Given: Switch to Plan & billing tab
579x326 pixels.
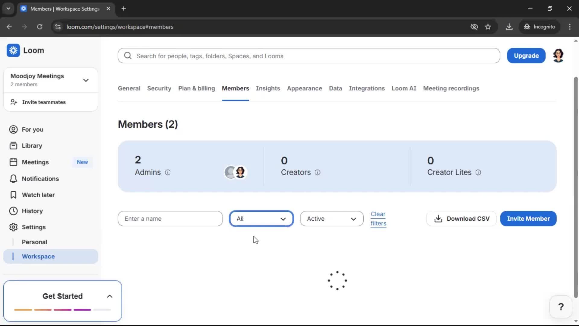Looking at the screenshot, I should [196, 88].
